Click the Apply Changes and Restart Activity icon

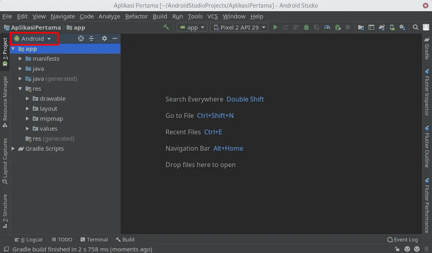tap(286, 27)
